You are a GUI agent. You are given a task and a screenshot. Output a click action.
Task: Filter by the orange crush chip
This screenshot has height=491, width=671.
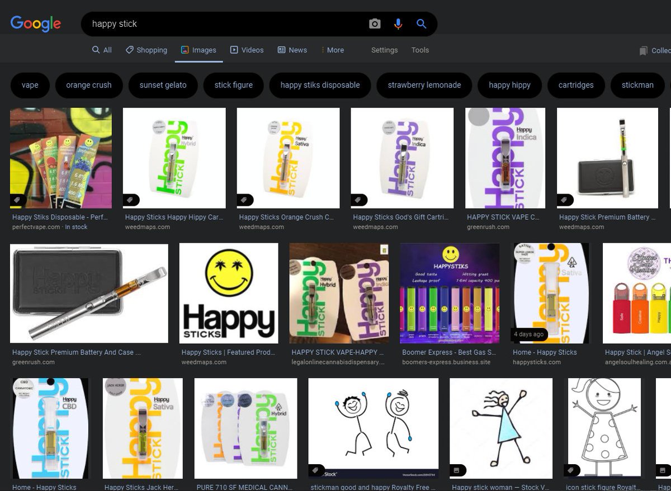tap(89, 85)
